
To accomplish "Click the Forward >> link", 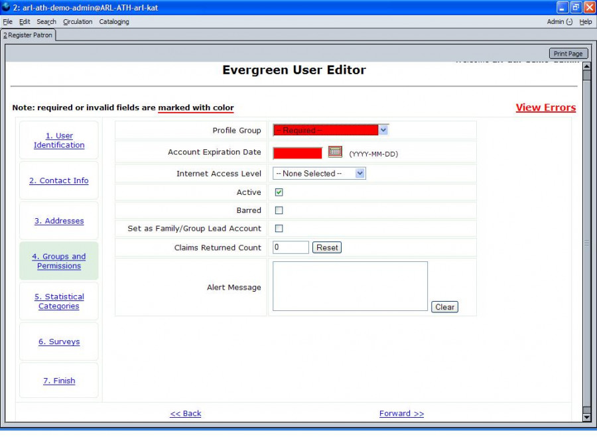I will coord(401,413).
